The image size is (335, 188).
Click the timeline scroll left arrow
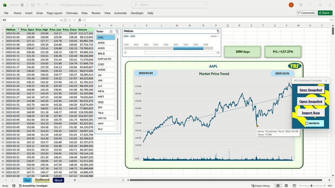tap(125, 53)
